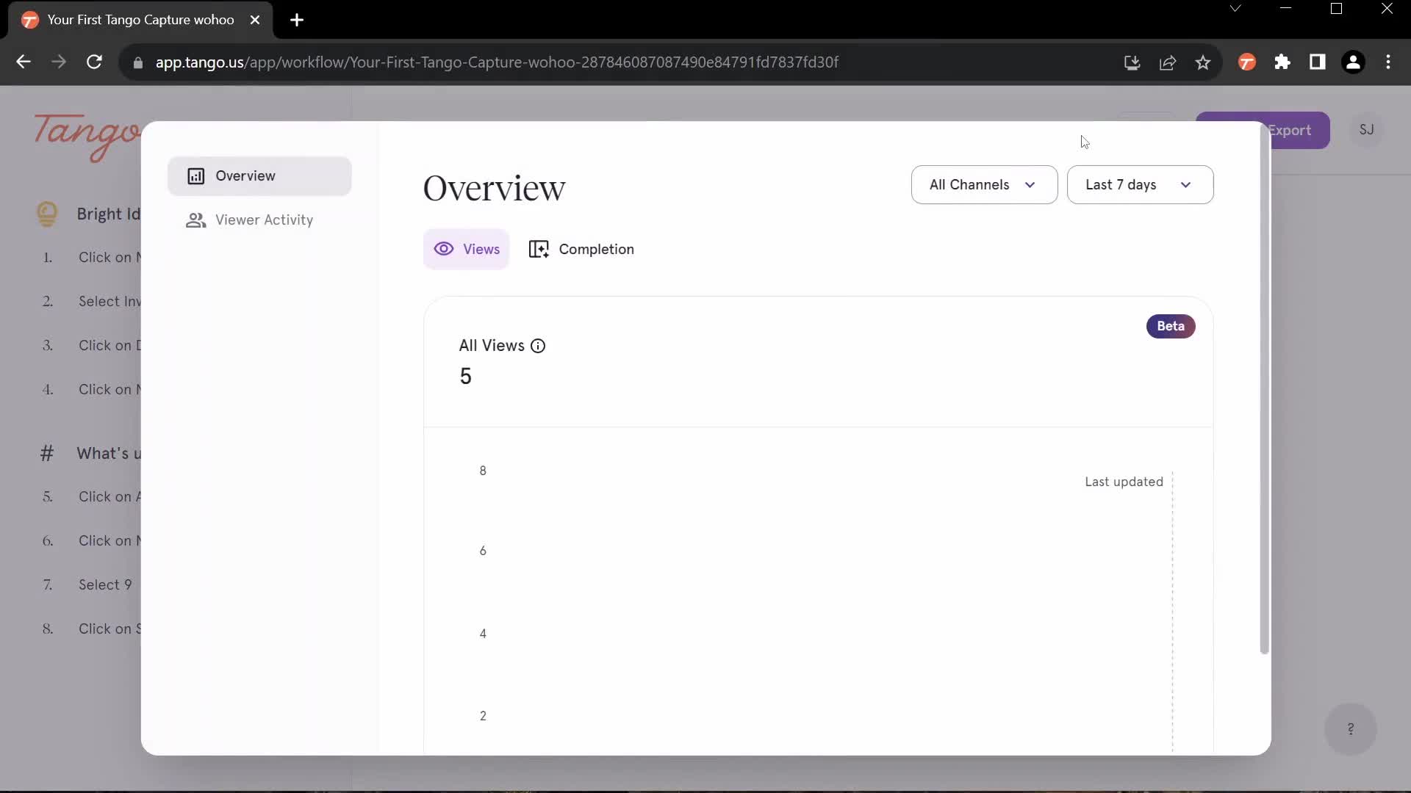Bookmark this page with the star icon

tap(1202, 62)
